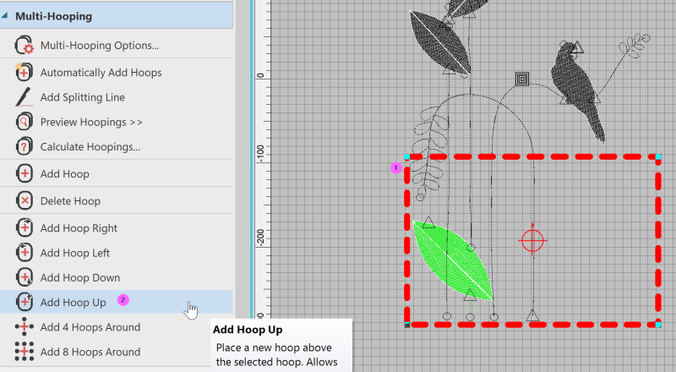The image size is (676, 372).
Task: Click the Add Hoop Right icon
Action: 25,228
